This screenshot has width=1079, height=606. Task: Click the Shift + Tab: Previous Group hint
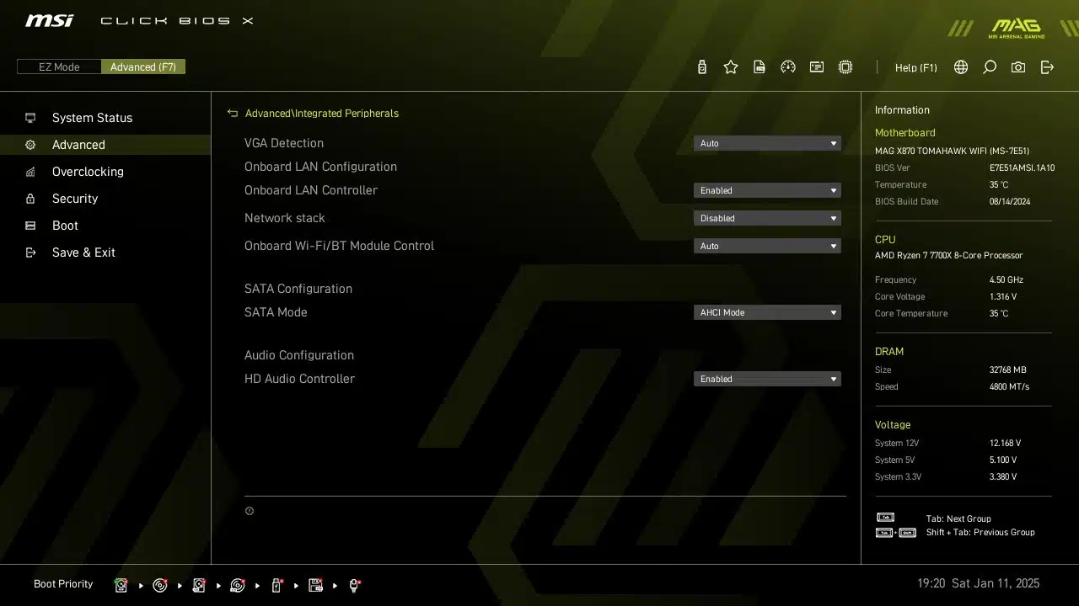(980, 532)
